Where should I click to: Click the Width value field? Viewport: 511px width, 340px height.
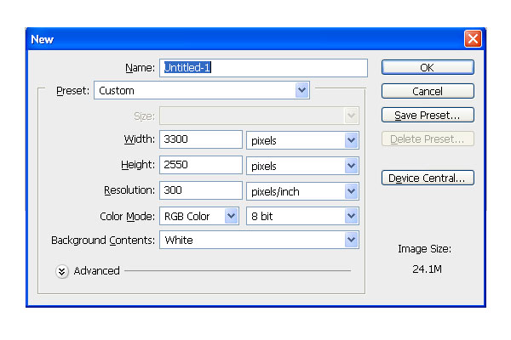pyautogui.click(x=200, y=139)
